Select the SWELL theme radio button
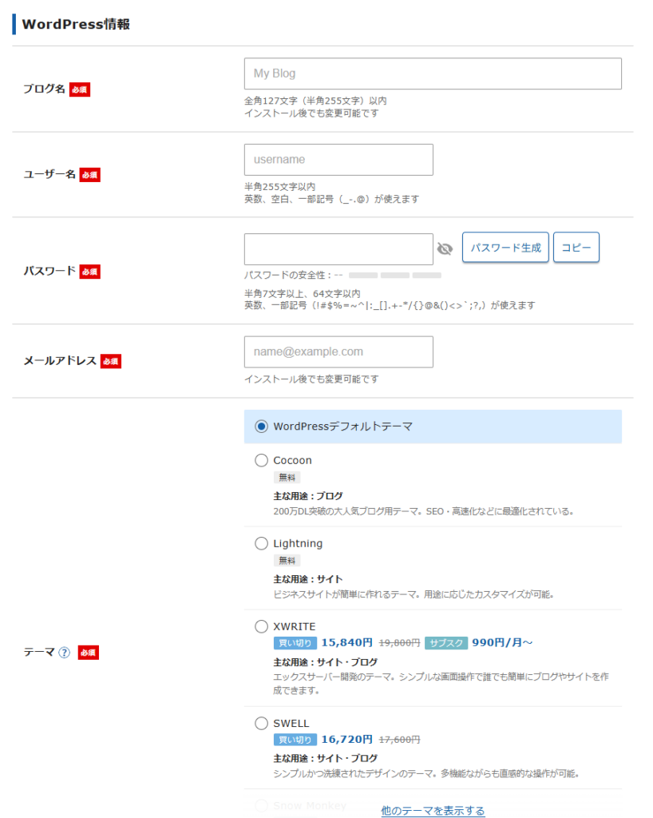Screen dimensions: 653x818 click(x=261, y=723)
